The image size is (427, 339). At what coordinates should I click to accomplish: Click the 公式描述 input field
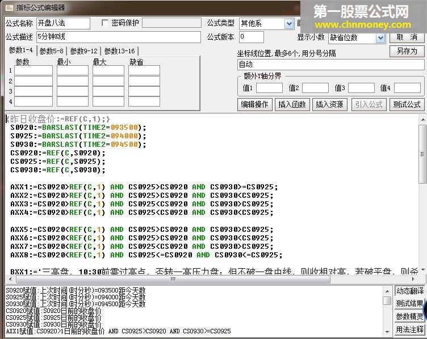(119, 37)
